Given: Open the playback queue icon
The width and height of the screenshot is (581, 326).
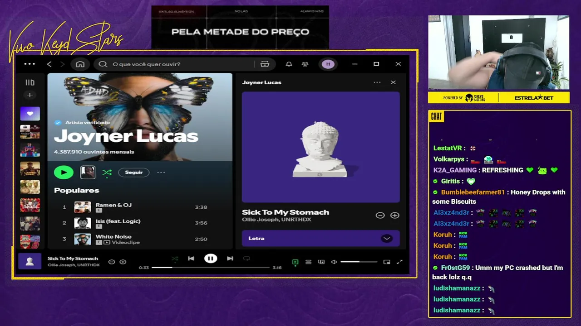Looking at the screenshot, I should [x=308, y=262].
